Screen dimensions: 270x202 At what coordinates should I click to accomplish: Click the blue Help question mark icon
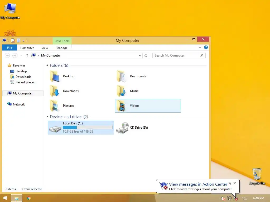tap(206, 47)
